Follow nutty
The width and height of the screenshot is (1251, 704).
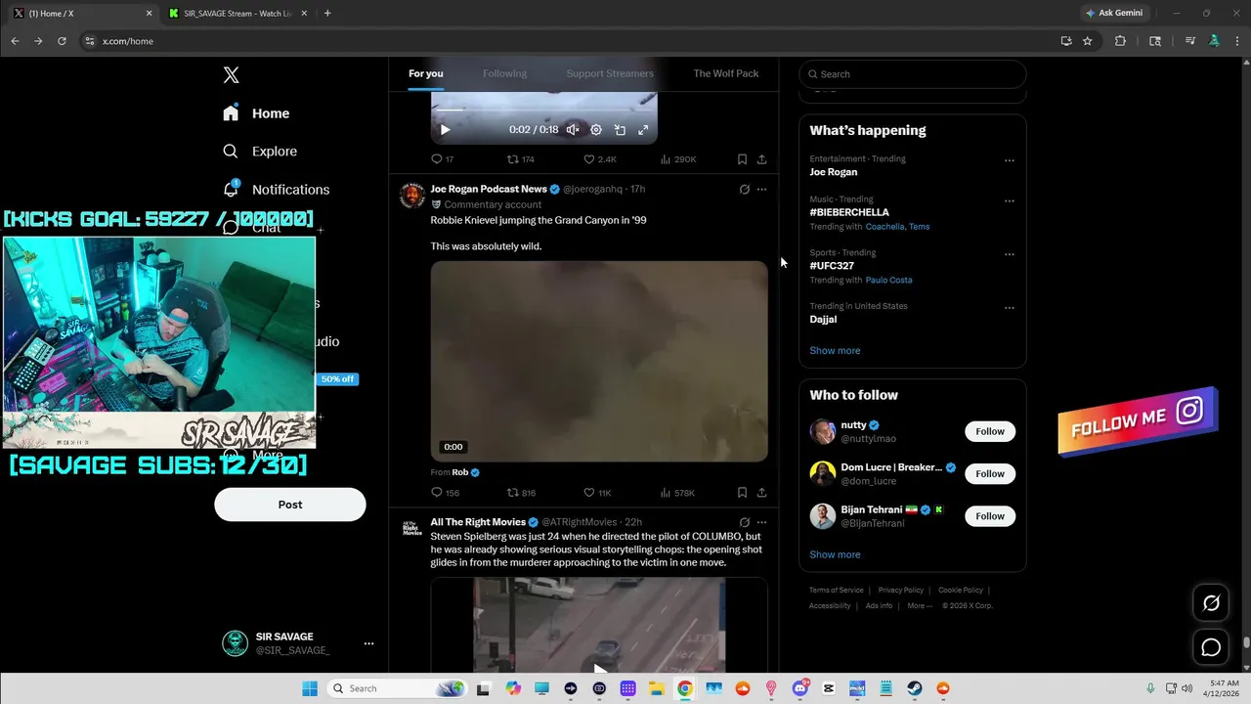pos(990,431)
